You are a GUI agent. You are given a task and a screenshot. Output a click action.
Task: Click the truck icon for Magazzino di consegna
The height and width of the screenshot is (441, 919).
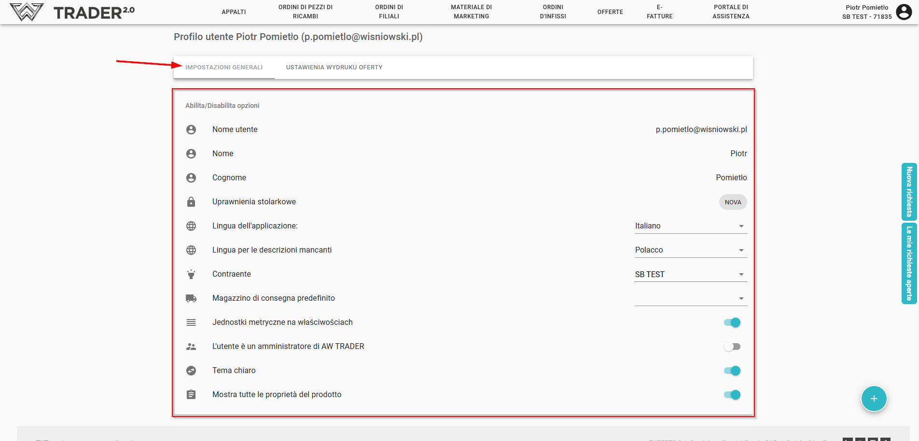click(x=191, y=298)
